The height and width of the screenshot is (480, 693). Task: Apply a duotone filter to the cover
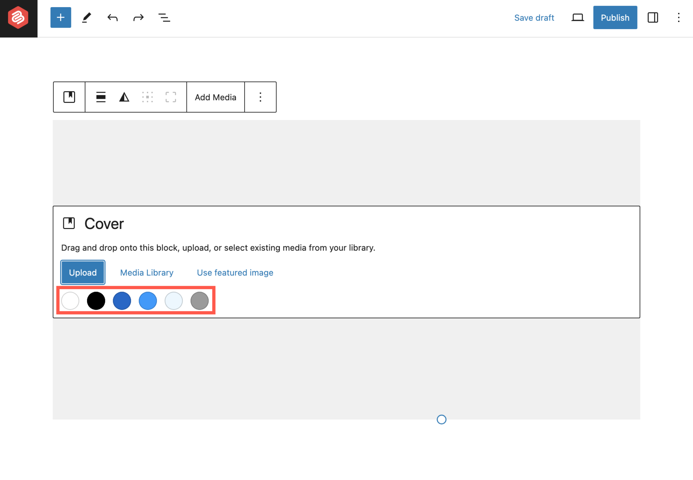tap(124, 97)
